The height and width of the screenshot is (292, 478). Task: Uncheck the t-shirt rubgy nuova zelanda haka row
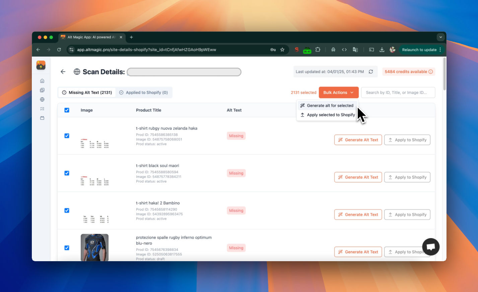click(67, 136)
